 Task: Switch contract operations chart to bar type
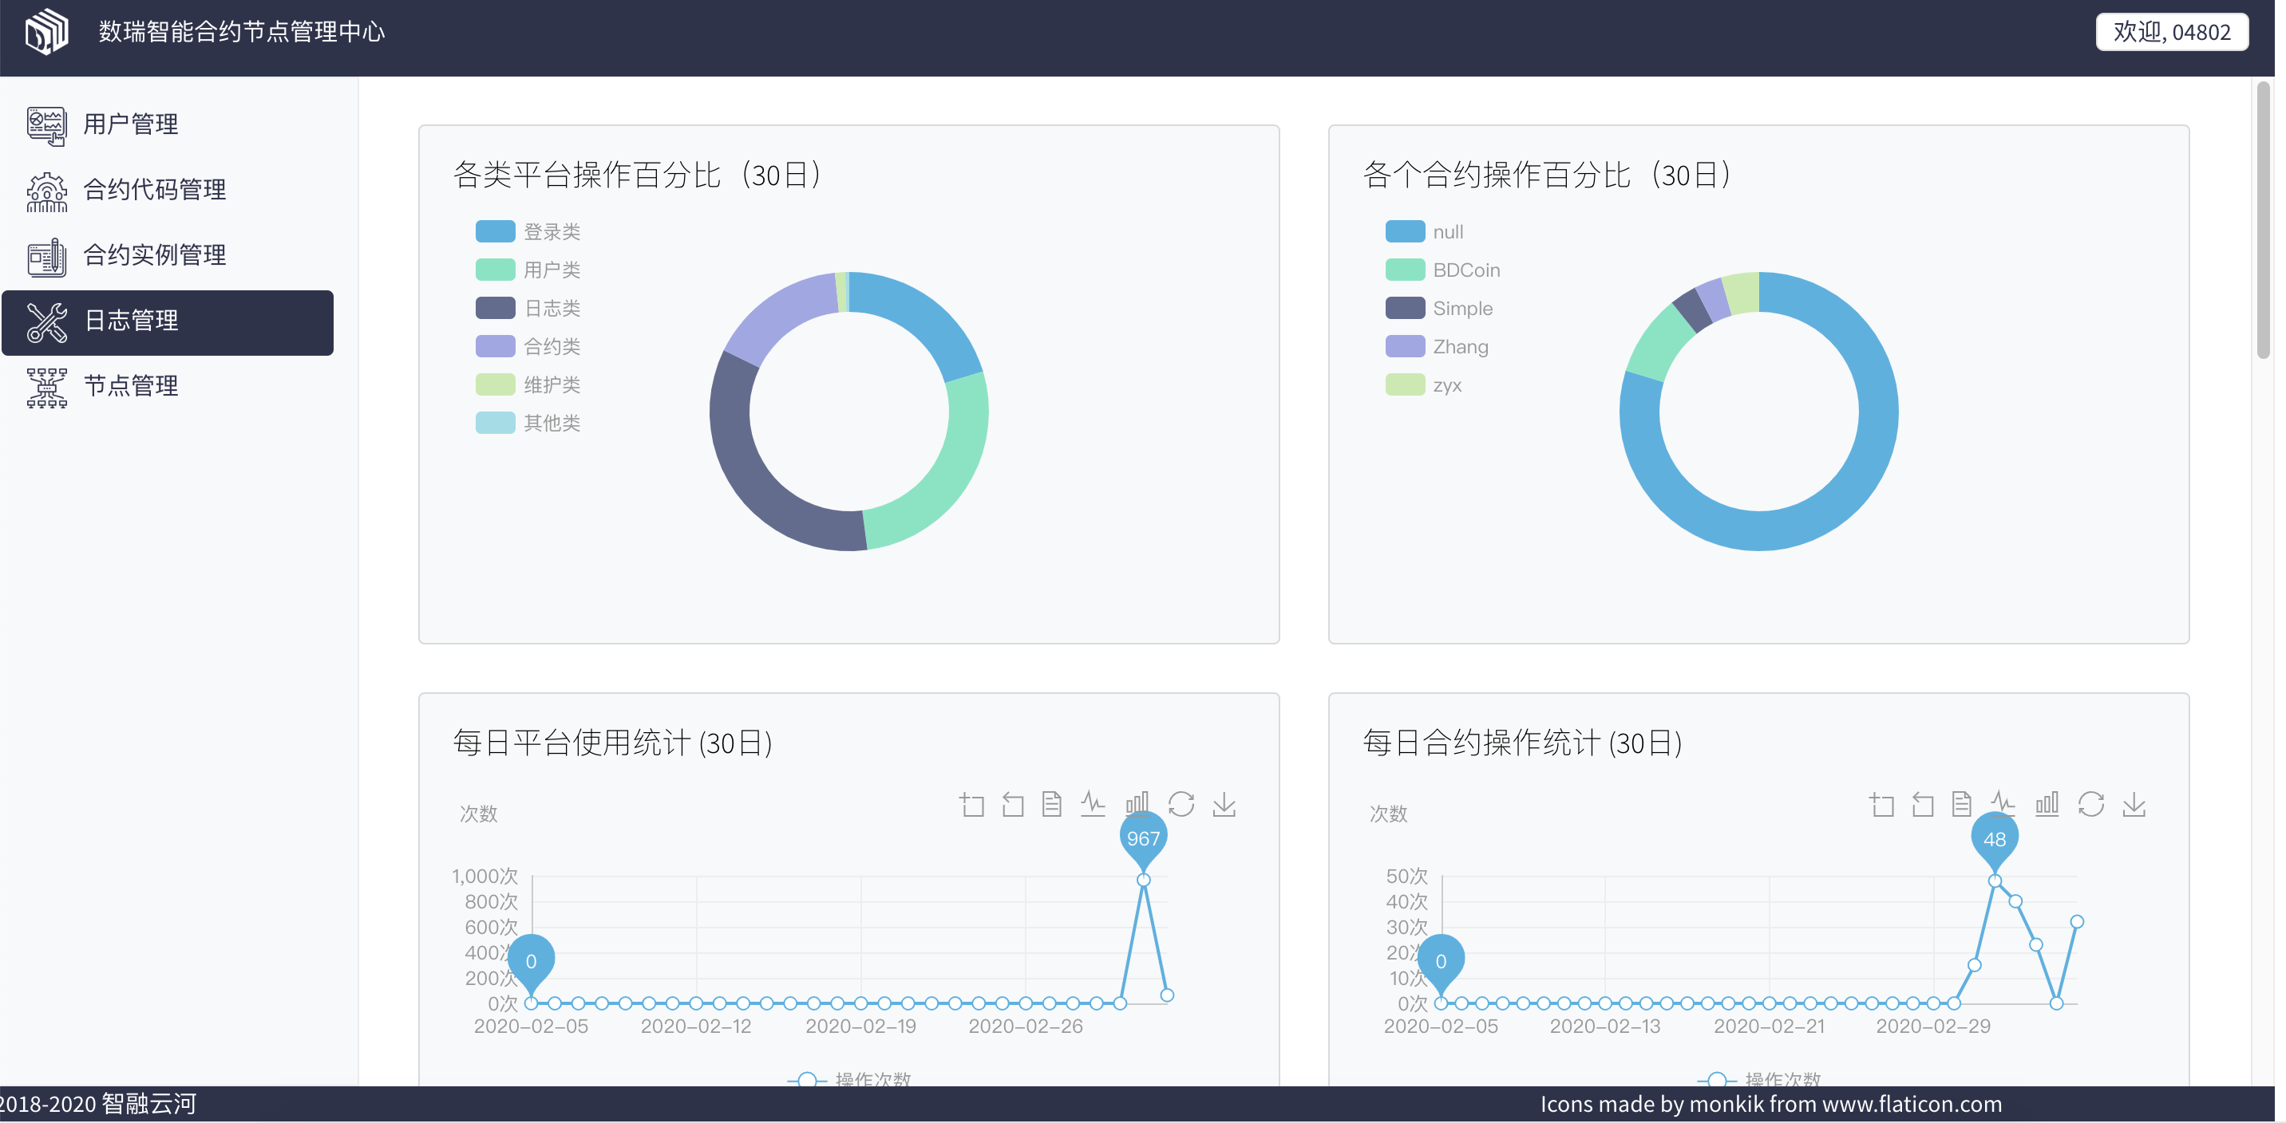[x=2047, y=805]
